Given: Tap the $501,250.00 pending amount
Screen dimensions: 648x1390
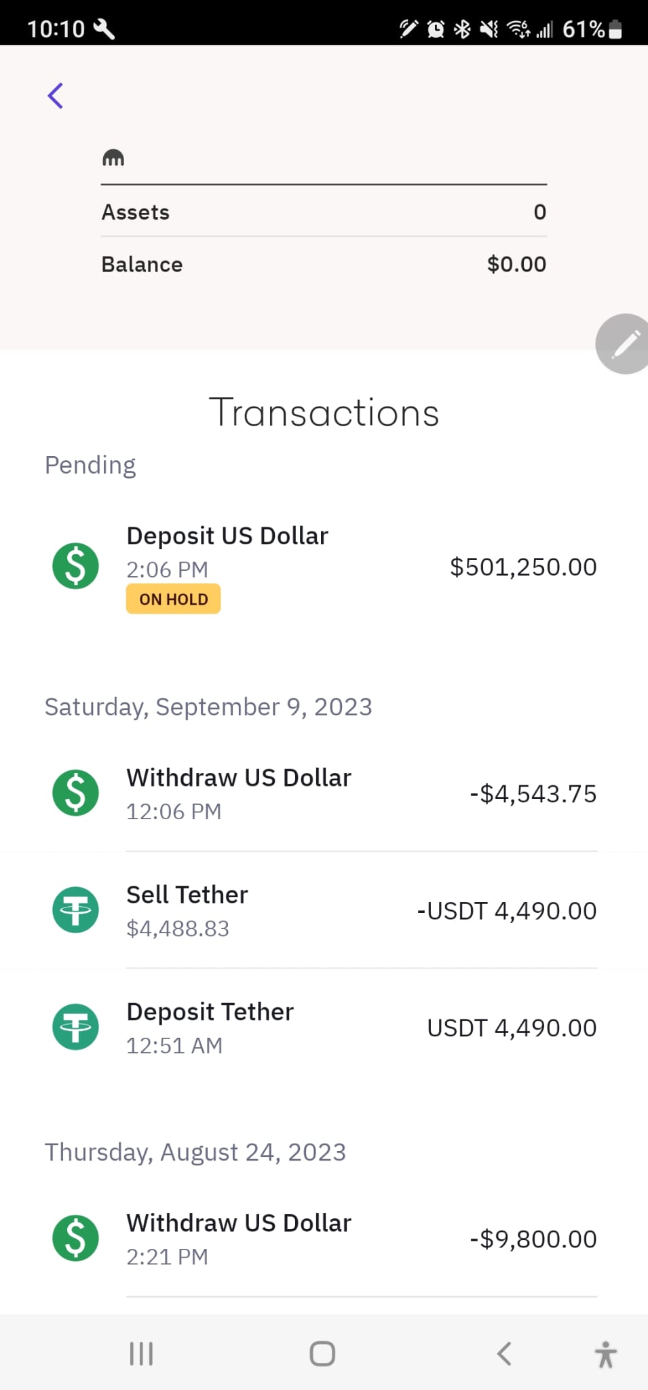Looking at the screenshot, I should (523, 567).
